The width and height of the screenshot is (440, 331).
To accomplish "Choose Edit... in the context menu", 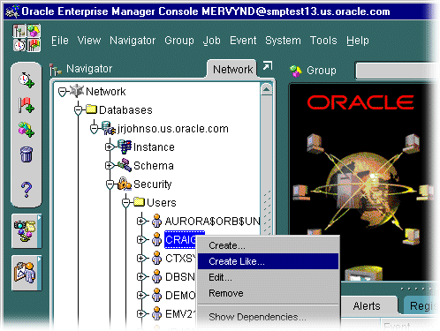I will coord(268,277).
